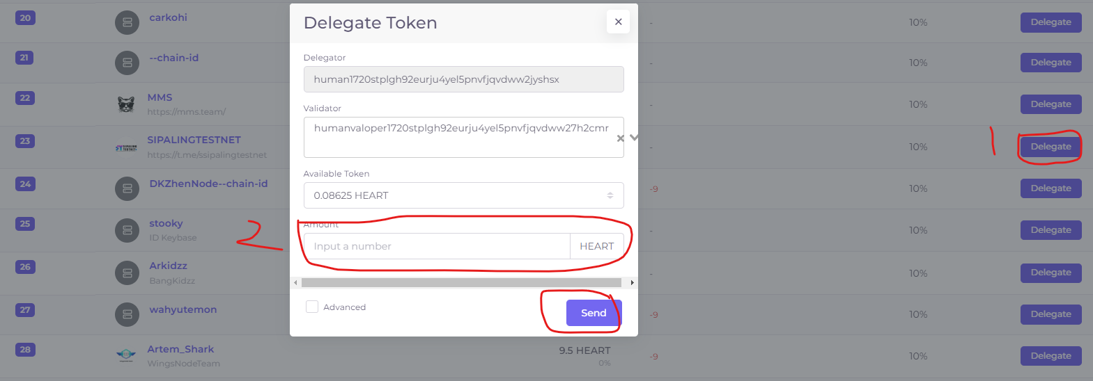Click the Arkidzz validator avatar icon
The height and width of the screenshot is (381, 1093).
click(127, 273)
